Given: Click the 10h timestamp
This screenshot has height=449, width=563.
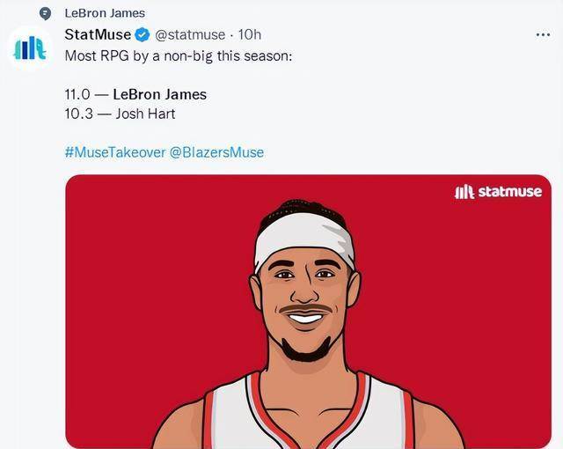Looking at the screenshot, I should (250, 35).
